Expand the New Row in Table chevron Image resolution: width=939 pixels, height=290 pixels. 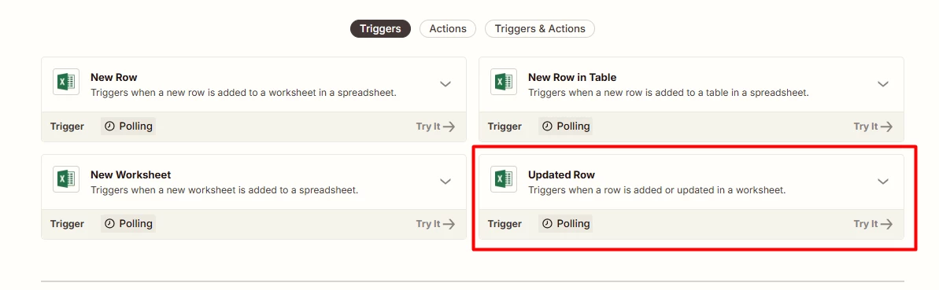882,84
